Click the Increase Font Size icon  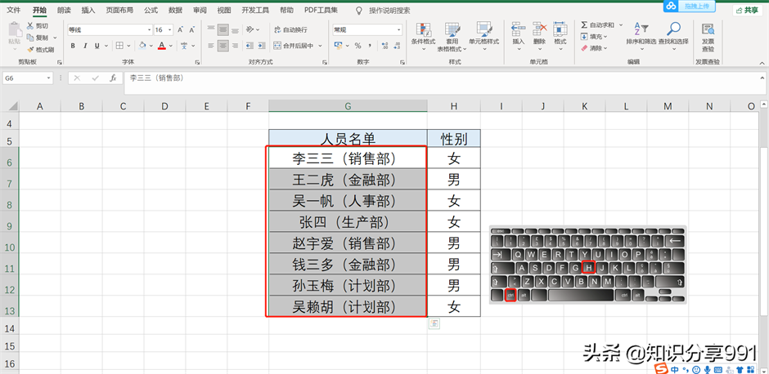181,29
